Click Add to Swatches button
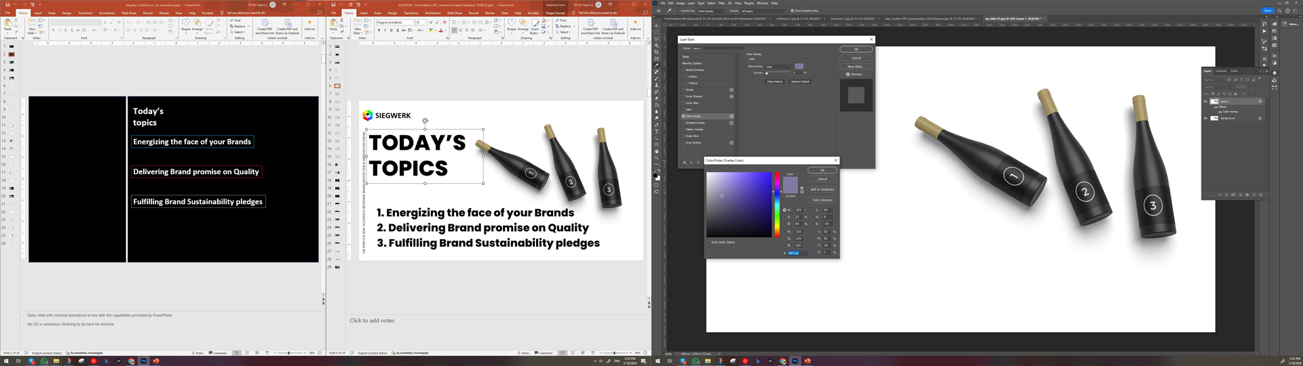This screenshot has height=366, width=1303. pyautogui.click(x=822, y=190)
